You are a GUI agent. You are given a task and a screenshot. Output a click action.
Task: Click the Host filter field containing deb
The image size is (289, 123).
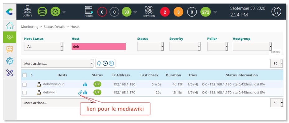point(99,46)
